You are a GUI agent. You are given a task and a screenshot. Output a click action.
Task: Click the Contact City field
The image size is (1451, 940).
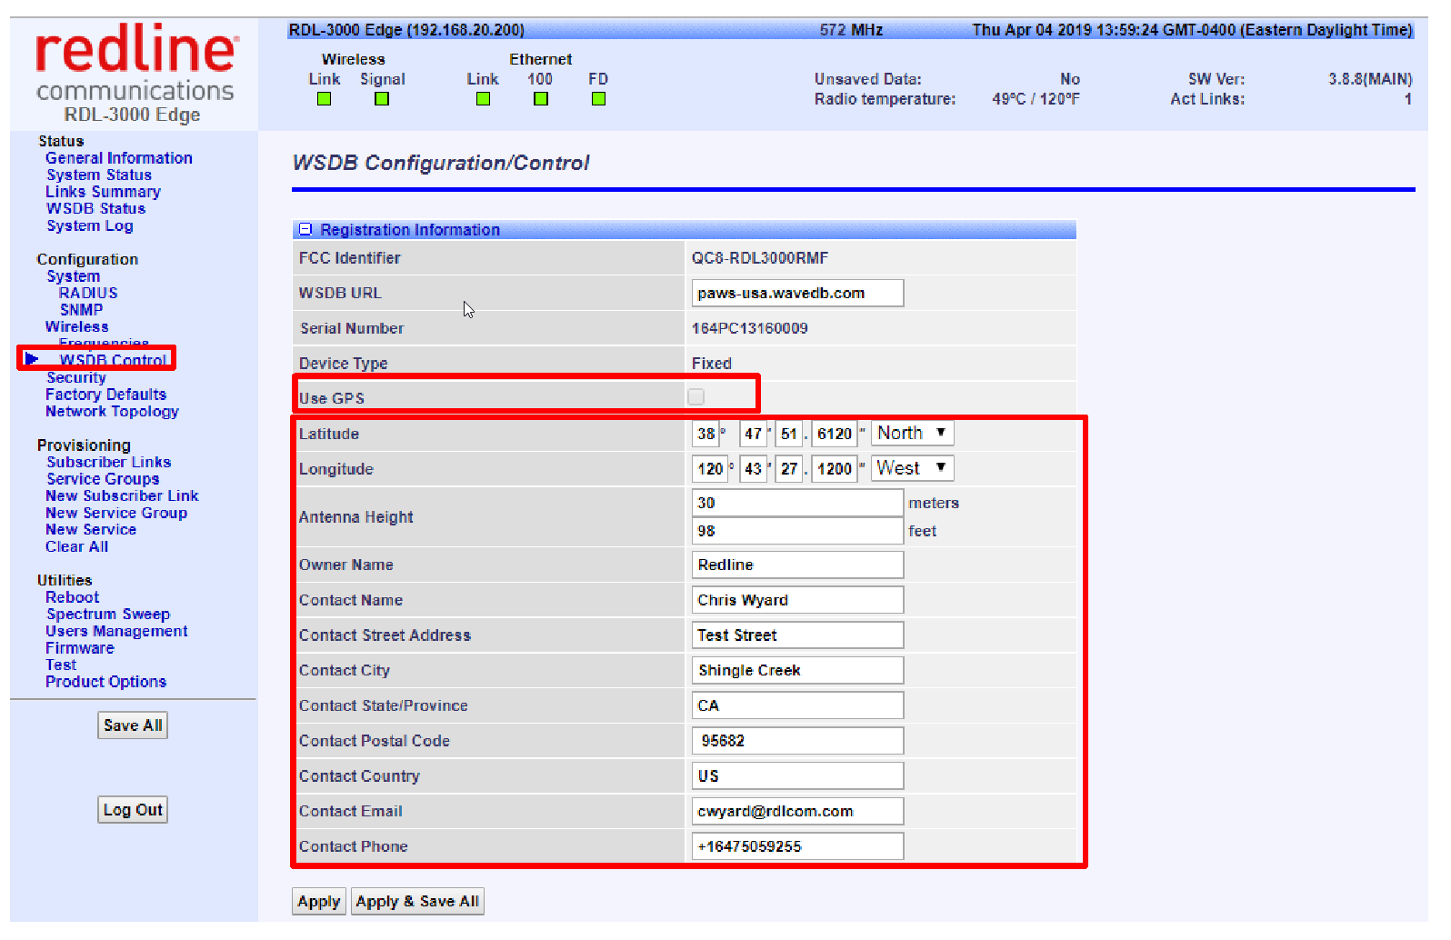coord(797,671)
